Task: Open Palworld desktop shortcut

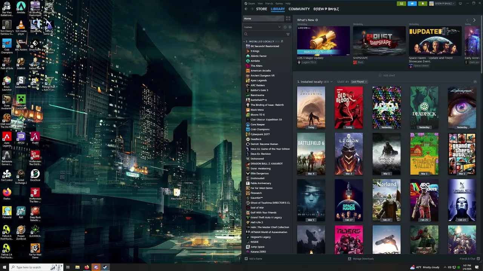Action: pyautogui.click(x=7, y=213)
